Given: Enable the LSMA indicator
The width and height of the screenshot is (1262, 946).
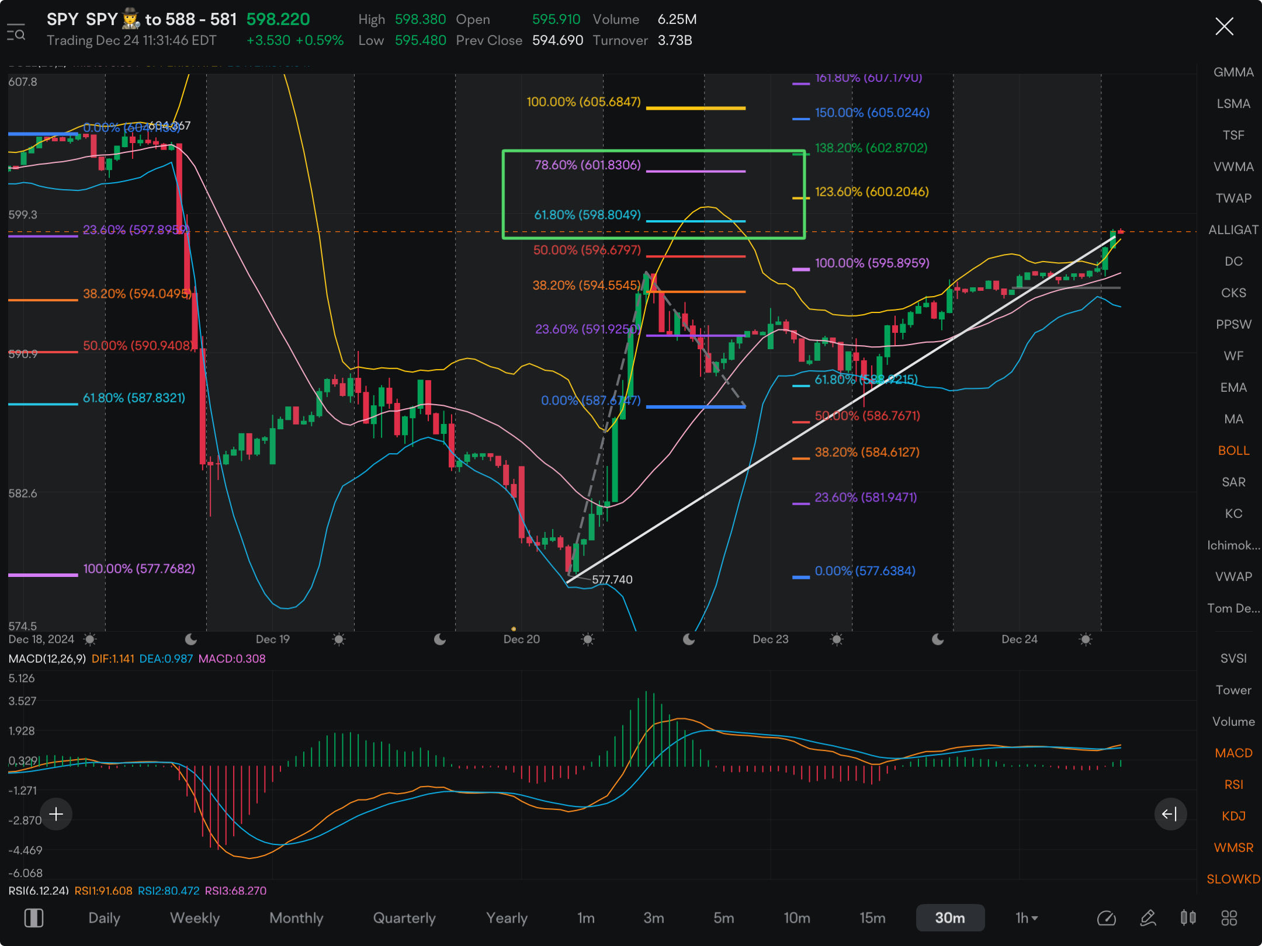Looking at the screenshot, I should 1233,103.
